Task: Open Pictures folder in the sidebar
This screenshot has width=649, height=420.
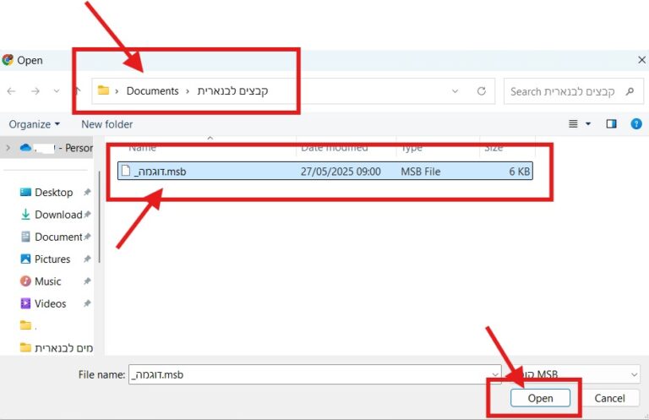Action: (52, 259)
